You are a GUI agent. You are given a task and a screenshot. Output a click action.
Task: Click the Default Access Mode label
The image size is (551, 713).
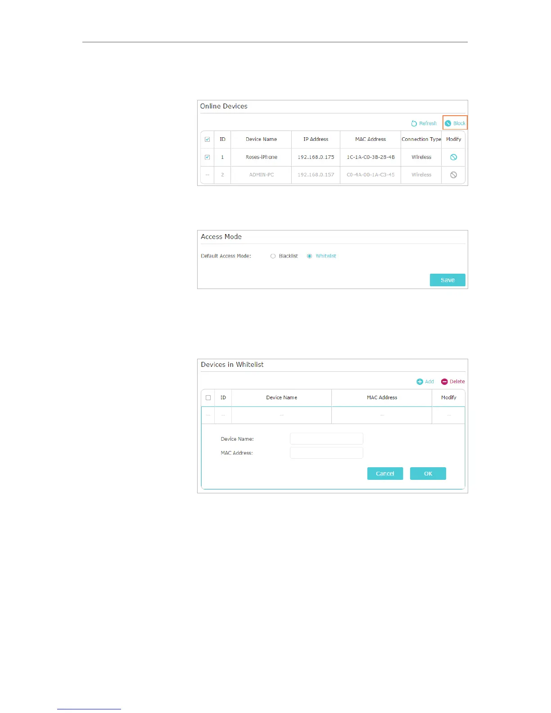coord(226,256)
